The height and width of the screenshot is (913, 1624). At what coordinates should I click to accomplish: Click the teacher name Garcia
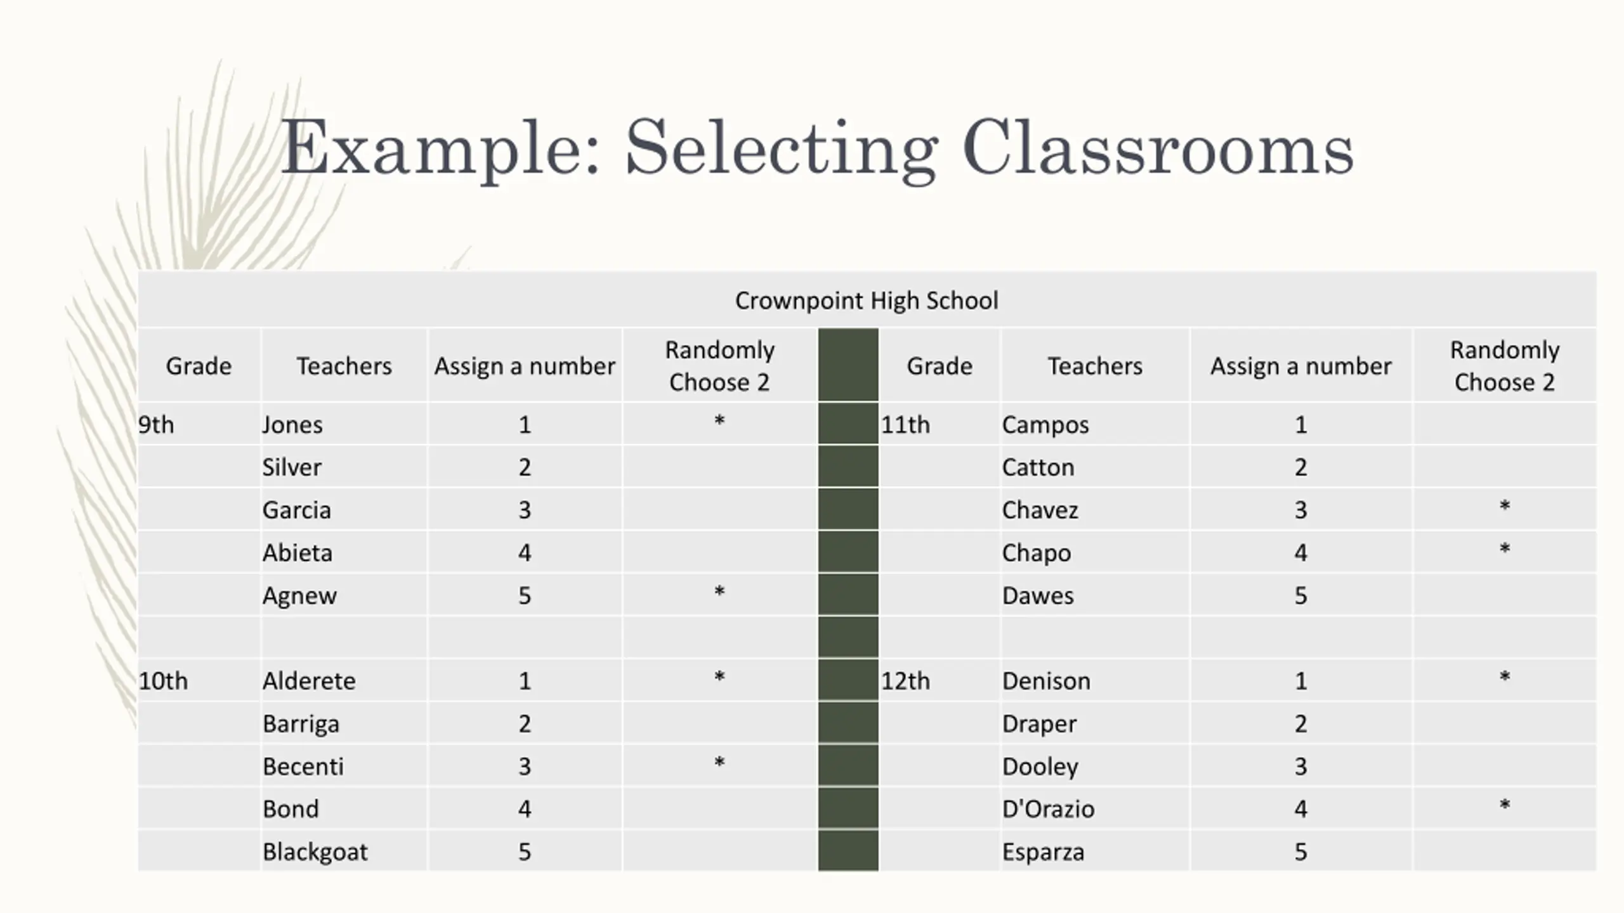(x=297, y=510)
